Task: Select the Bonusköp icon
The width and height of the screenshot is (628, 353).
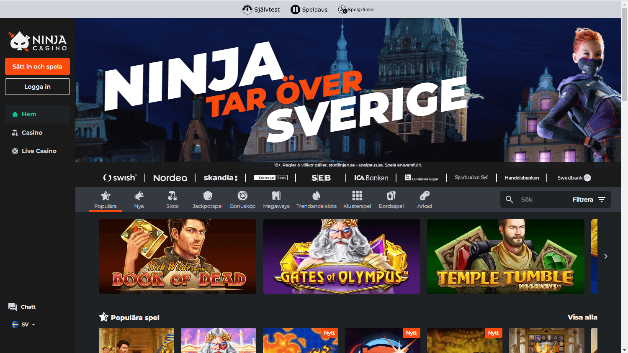Action: pos(243,195)
